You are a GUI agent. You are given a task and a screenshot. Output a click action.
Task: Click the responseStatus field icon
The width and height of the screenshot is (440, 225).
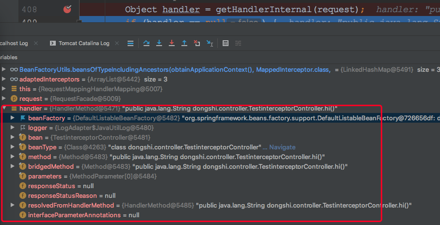tap(22, 186)
